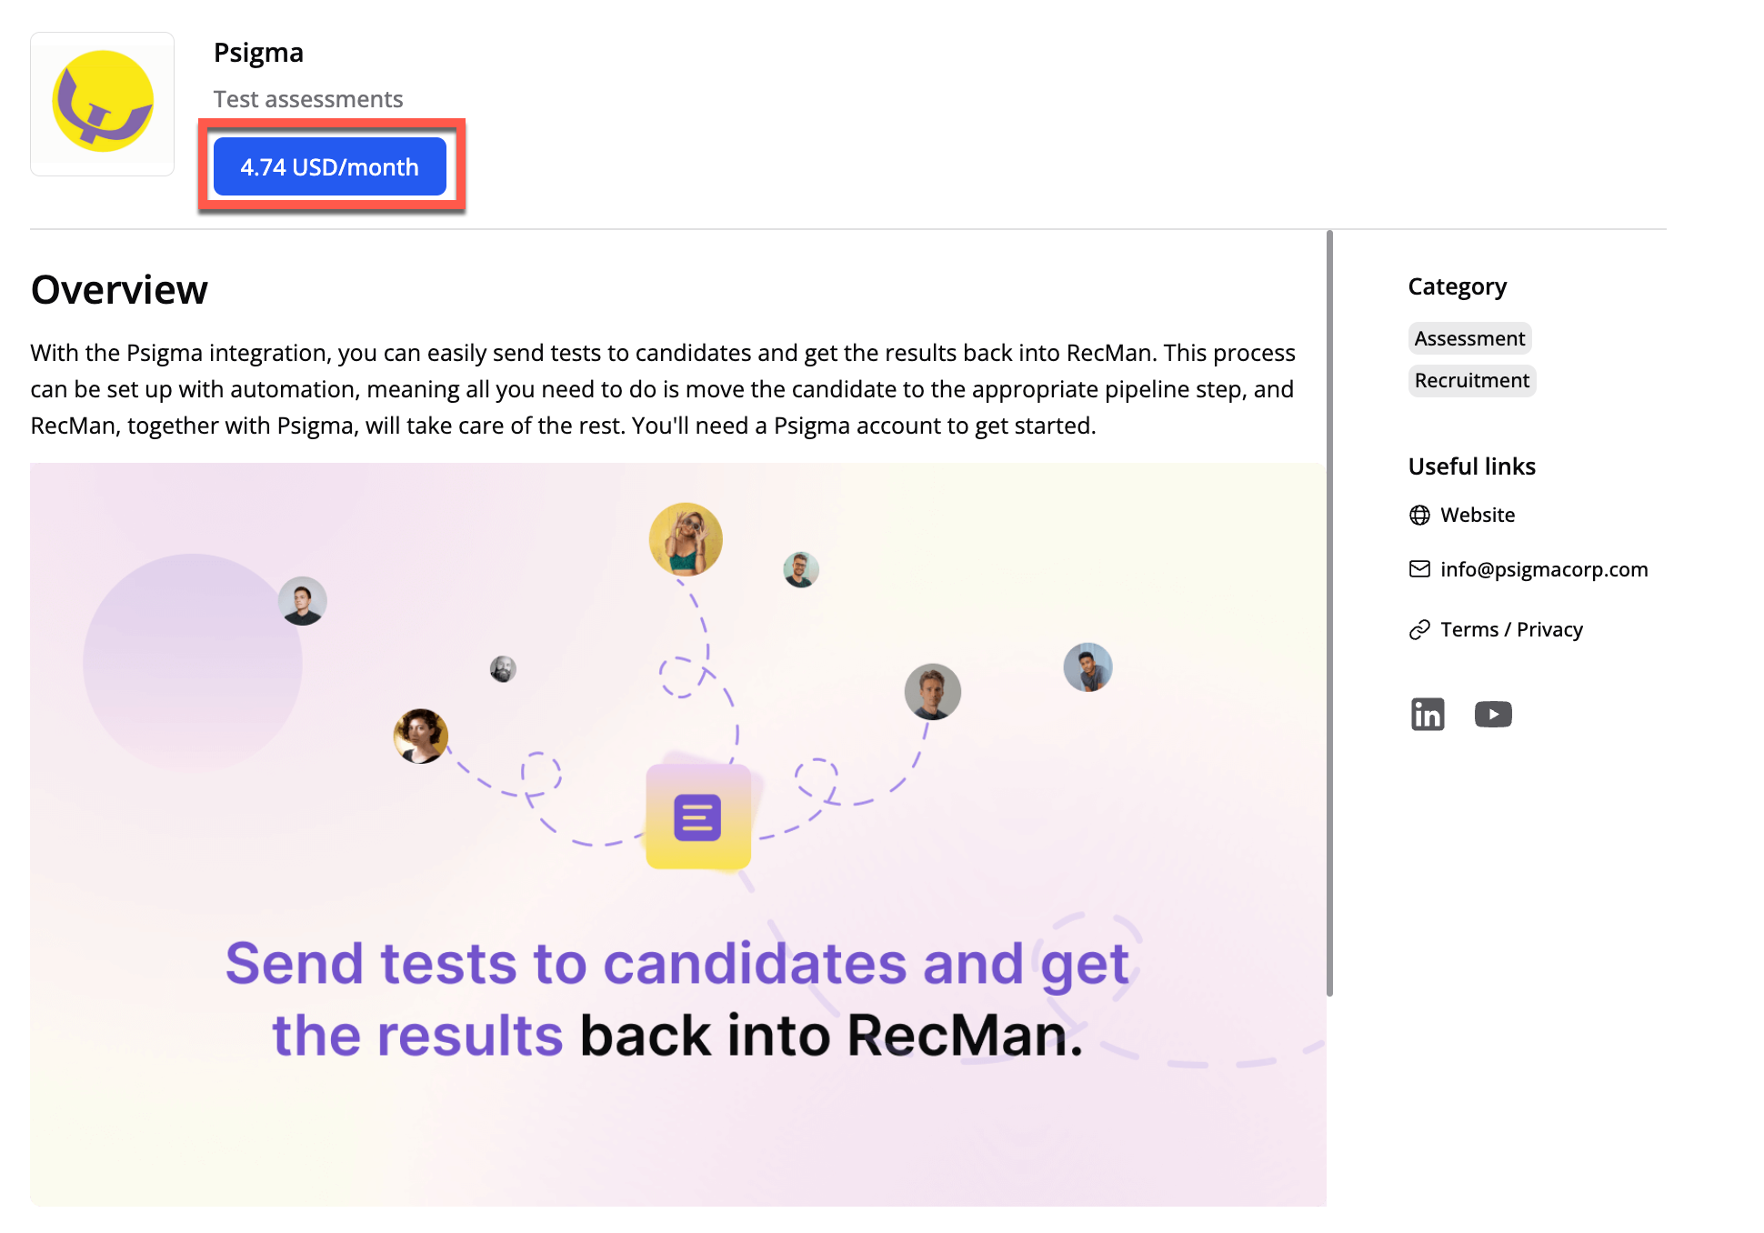The width and height of the screenshot is (1764, 1233).
Task: Click the Test assessments subtitle
Action: pos(307,99)
